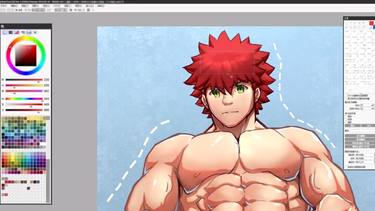Select the Free Transform radio option
The image size is (375, 211).
tap(346, 114)
